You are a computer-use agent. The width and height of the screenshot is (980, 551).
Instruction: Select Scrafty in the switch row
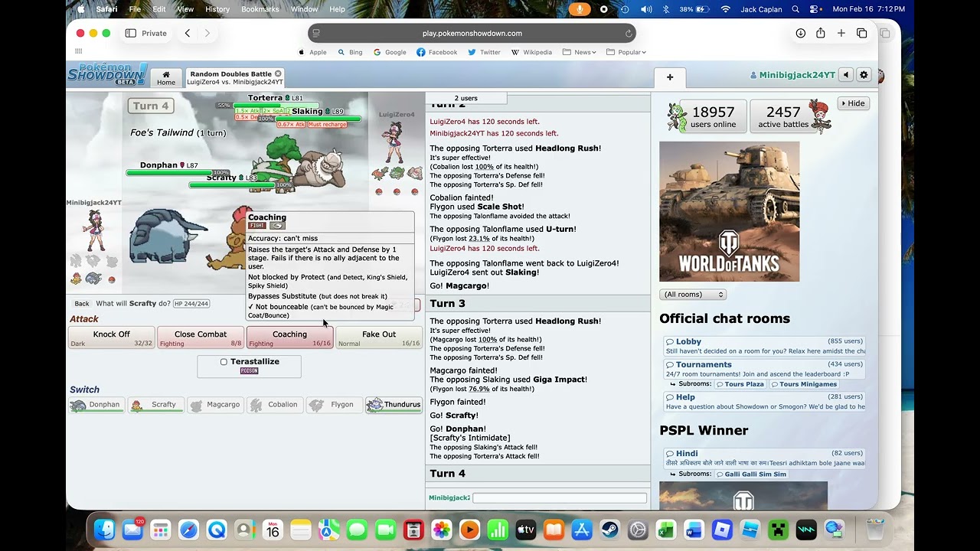click(155, 405)
